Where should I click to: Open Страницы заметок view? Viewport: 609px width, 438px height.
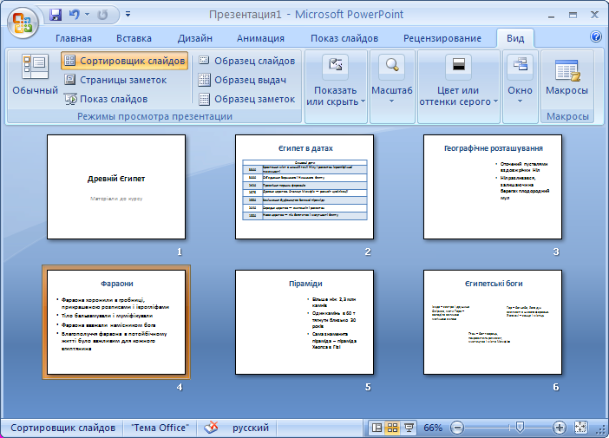[x=115, y=80]
